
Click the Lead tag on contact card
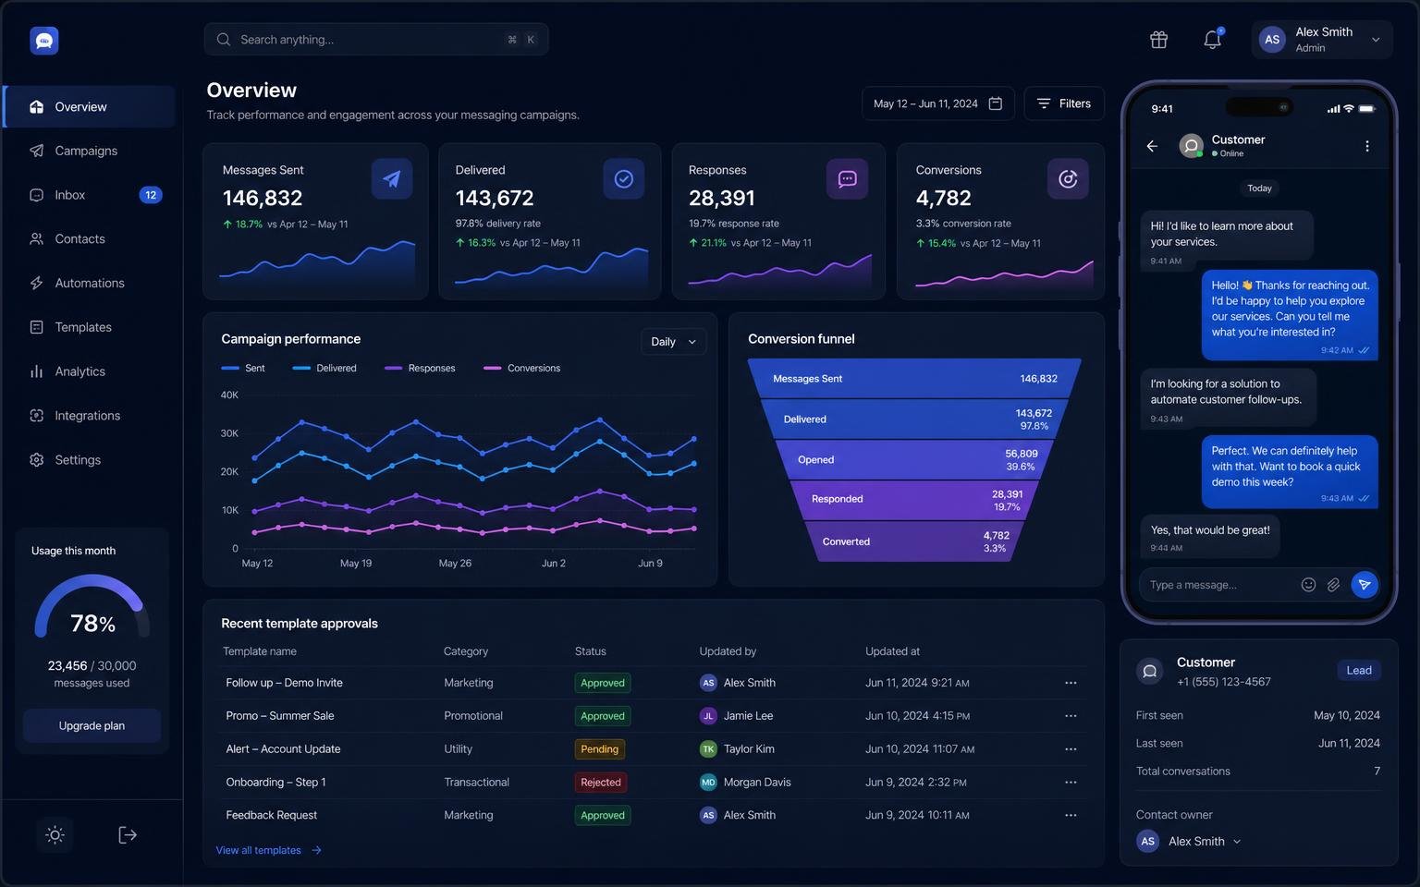coord(1358,671)
